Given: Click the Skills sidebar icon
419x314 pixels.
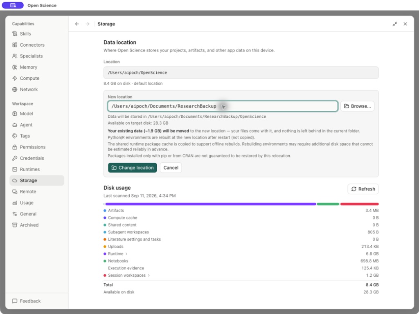Looking at the screenshot, I should [x=15, y=34].
